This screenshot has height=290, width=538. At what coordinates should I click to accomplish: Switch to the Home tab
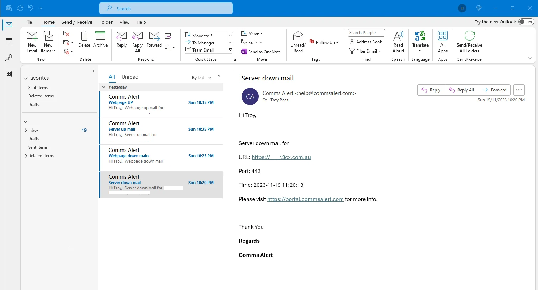point(48,22)
